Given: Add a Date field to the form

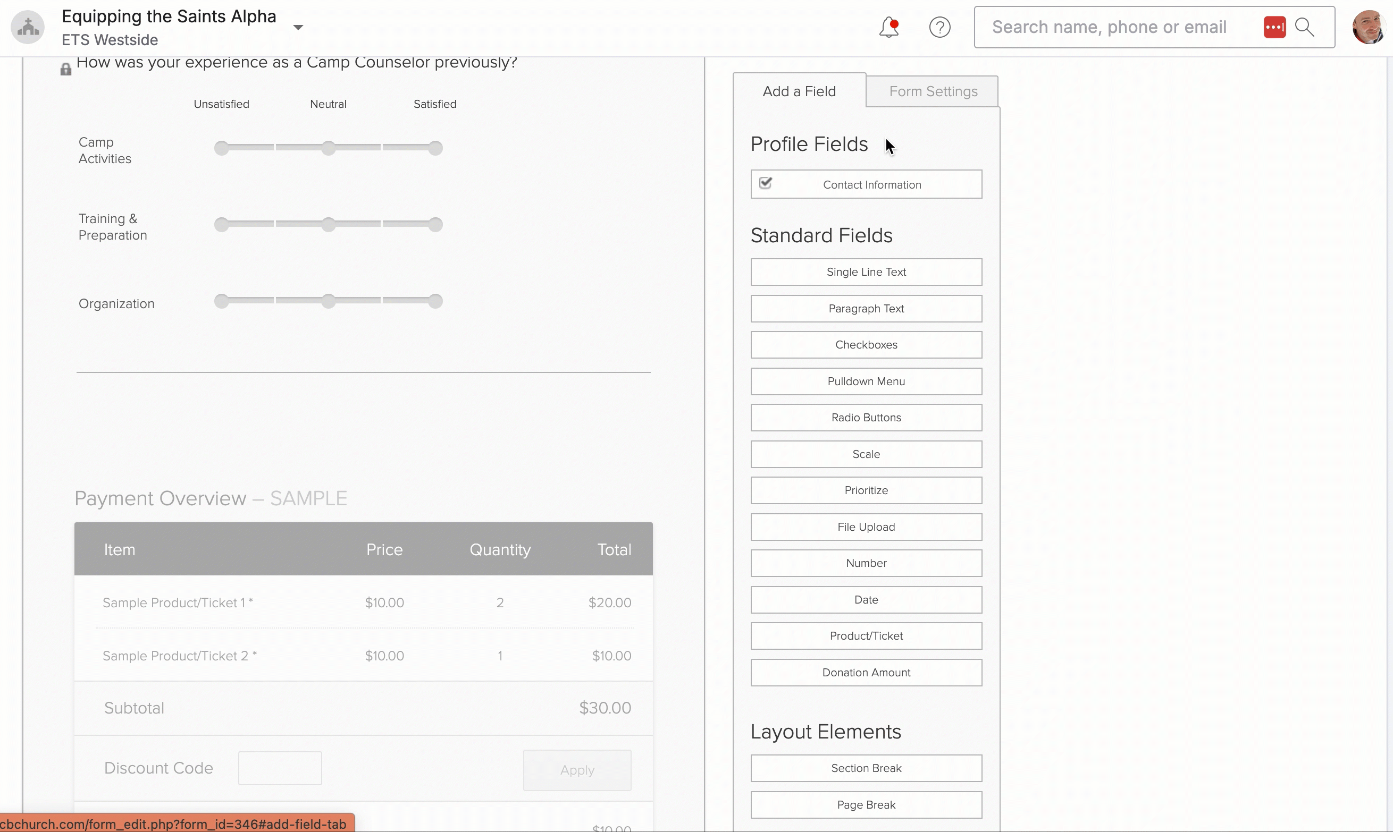Looking at the screenshot, I should pyautogui.click(x=866, y=599).
